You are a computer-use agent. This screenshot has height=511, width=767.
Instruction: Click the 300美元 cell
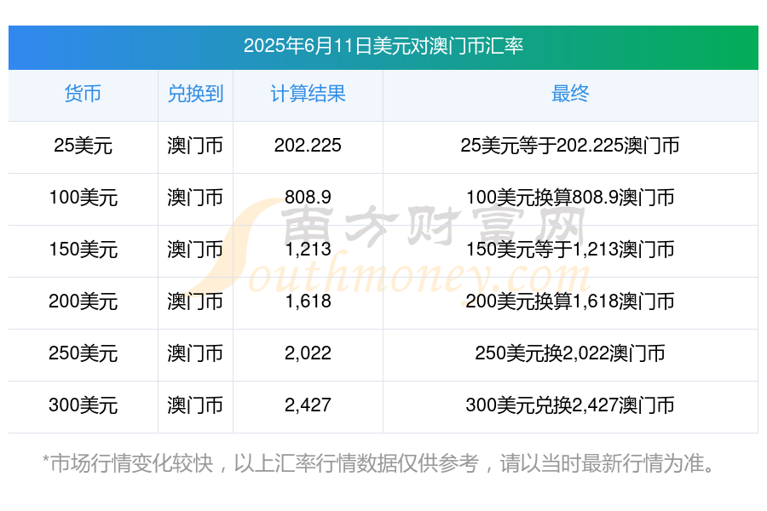point(83,405)
